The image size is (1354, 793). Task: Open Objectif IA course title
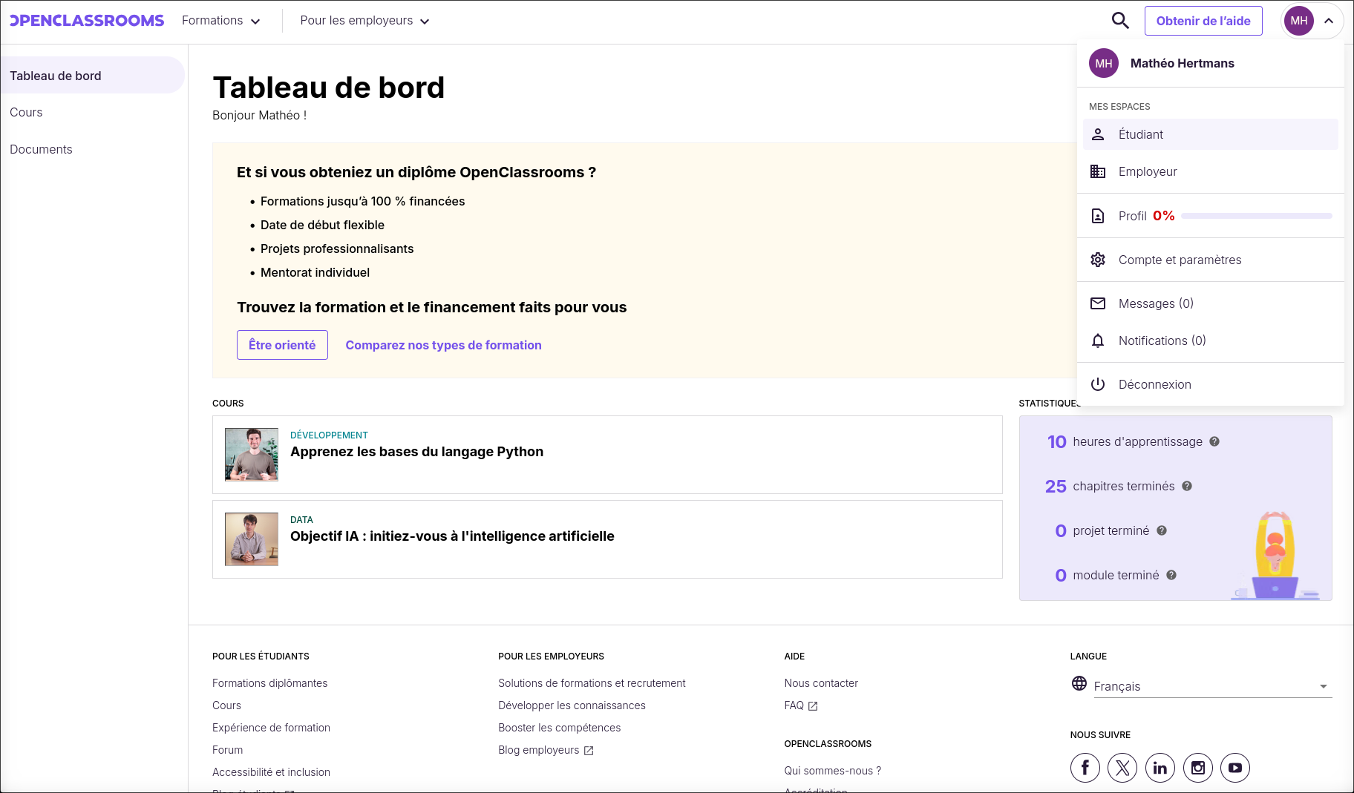coord(452,536)
